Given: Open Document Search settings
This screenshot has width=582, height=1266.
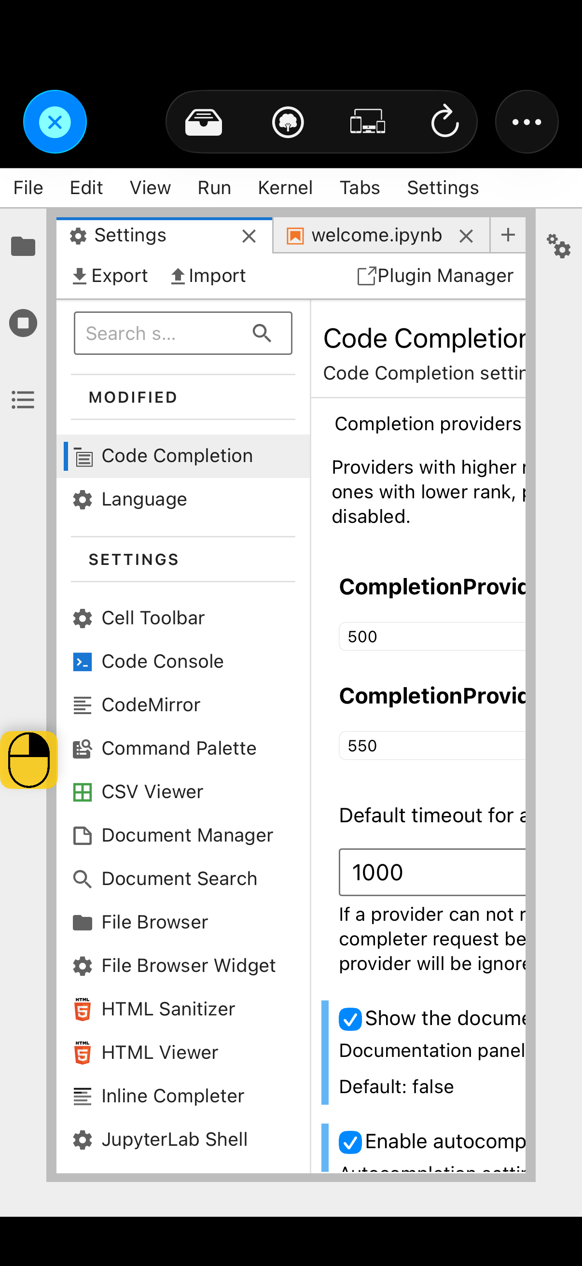Looking at the screenshot, I should click(x=184, y=879).
